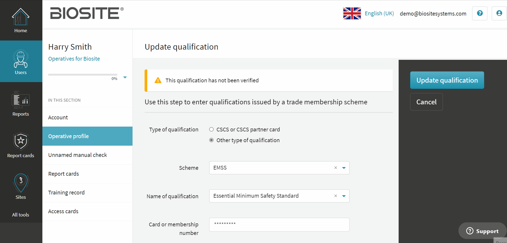
Task: Click the Update qualification button
Action: [447, 80]
